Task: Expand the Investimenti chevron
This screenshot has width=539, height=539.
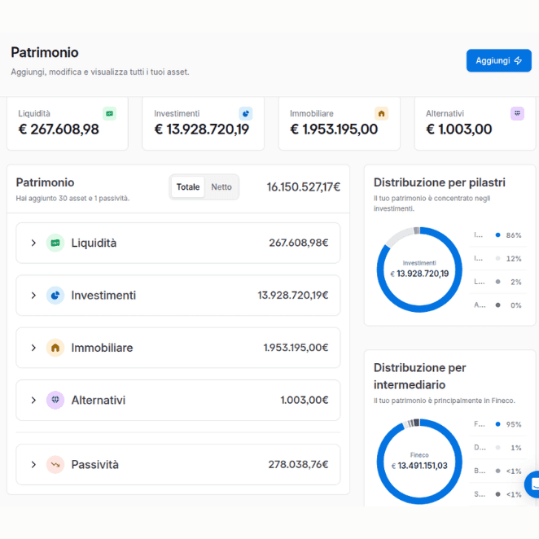Action: 33,296
